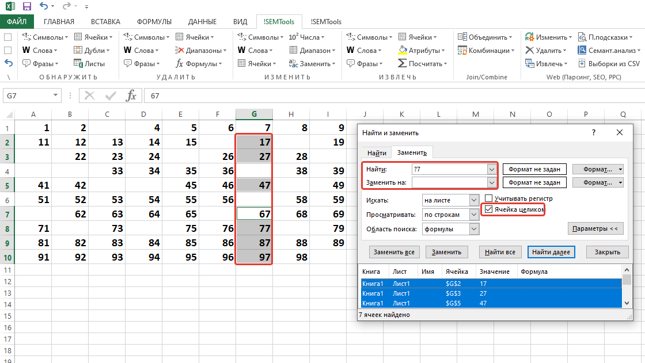Open Извлечь in the Web group
Screen dimensions: 645x363
[547, 63]
